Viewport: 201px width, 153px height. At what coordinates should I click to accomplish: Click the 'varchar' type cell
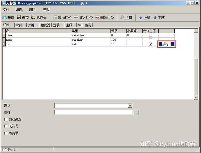pos(91,40)
